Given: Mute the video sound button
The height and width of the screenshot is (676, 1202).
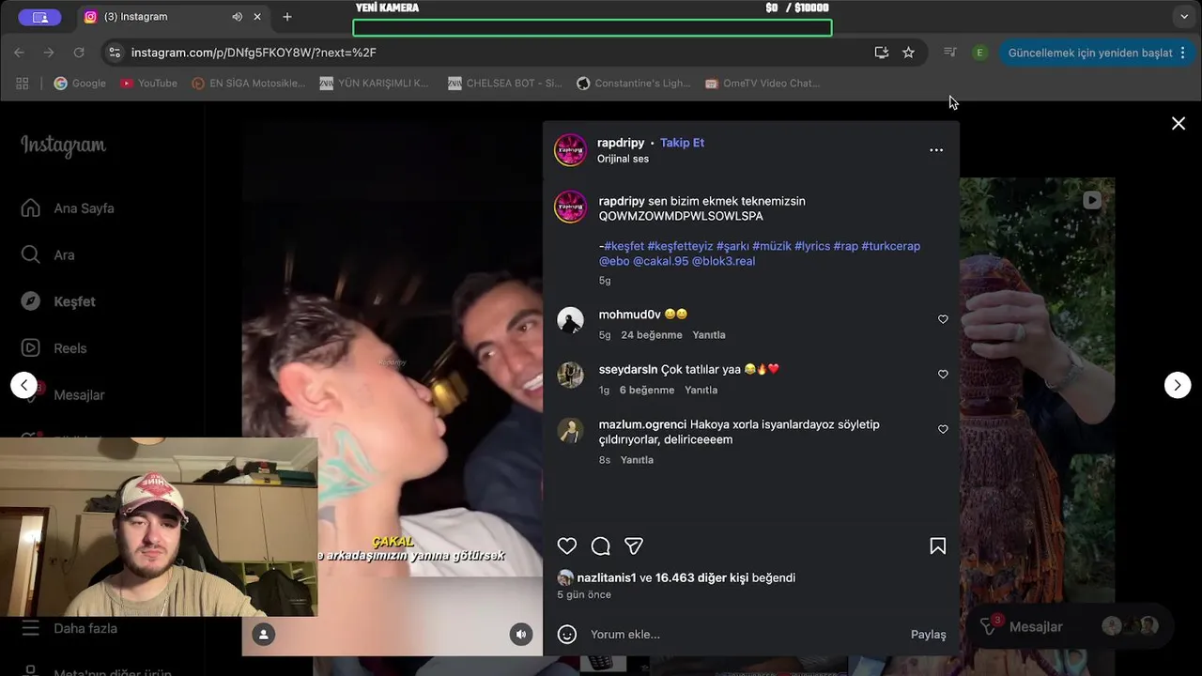Looking at the screenshot, I should tap(521, 635).
